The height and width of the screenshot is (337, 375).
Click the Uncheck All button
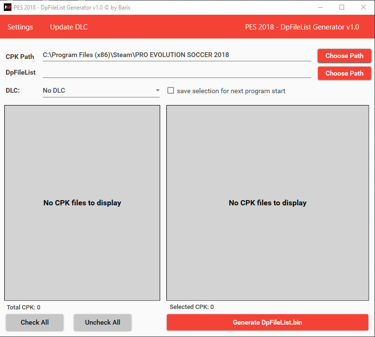point(103,322)
